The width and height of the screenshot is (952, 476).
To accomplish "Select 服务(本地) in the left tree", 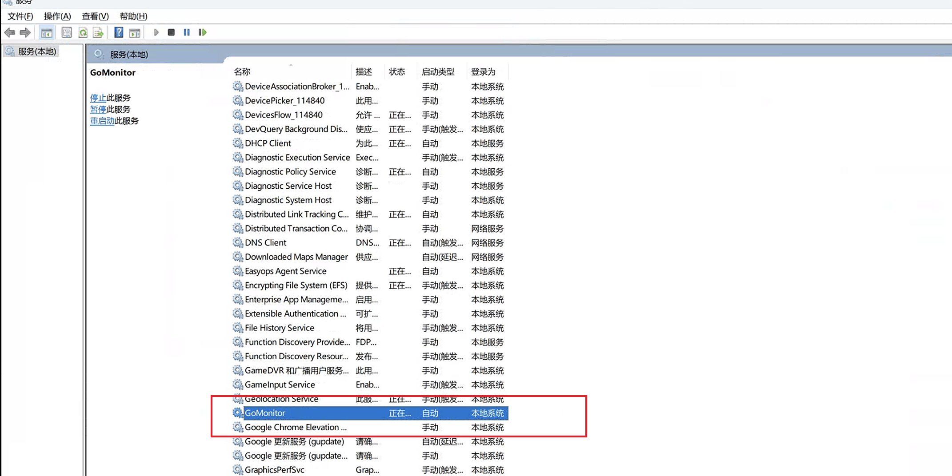I will [x=37, y=52].
